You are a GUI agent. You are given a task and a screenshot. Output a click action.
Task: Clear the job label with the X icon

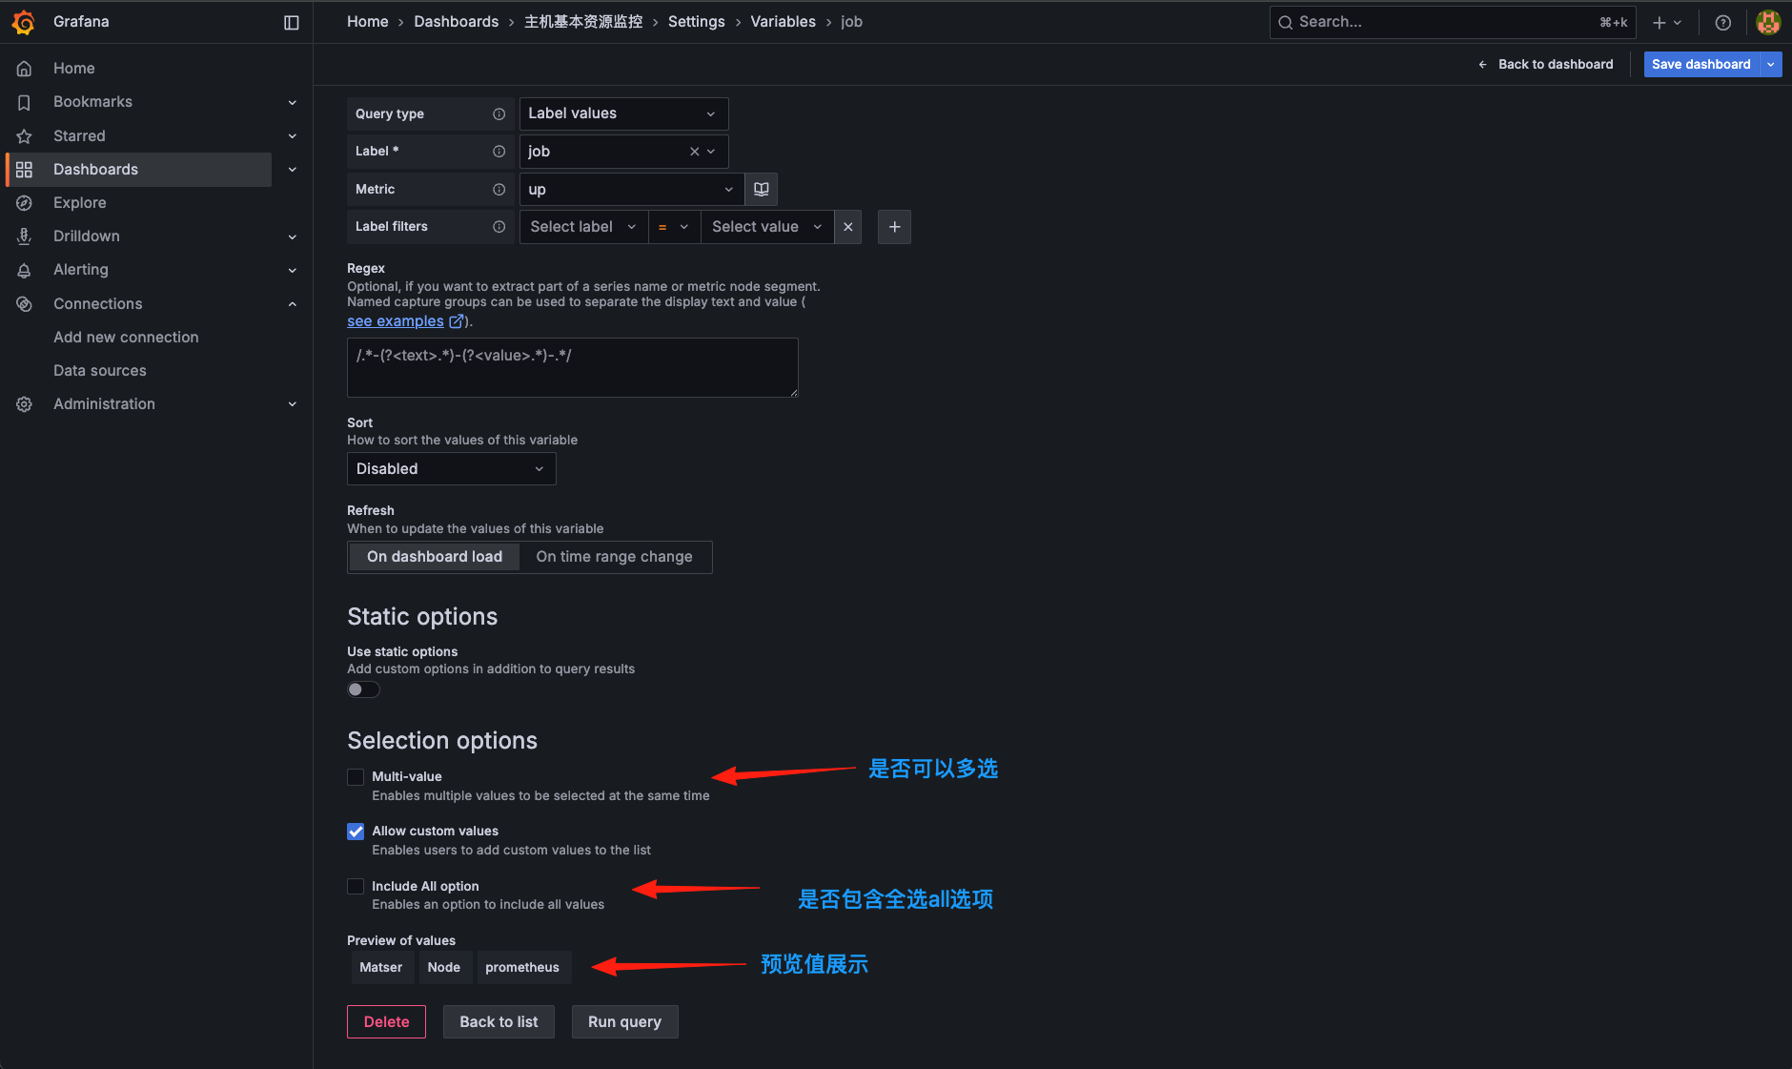point(693,151)
